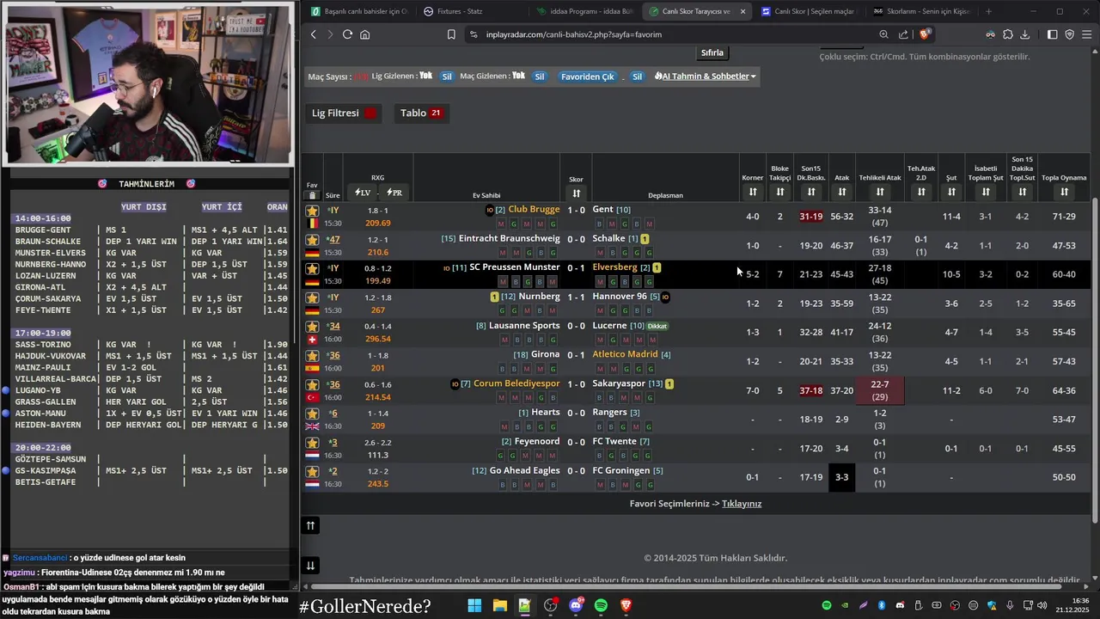
Task: Switch to iddaa Programı tab
Action: coord(584,11)
